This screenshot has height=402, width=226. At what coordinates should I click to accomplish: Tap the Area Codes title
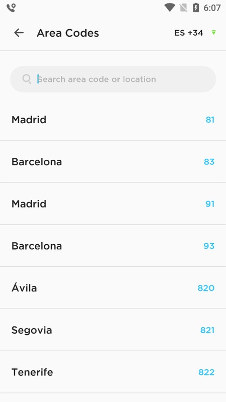coord(68,33)
